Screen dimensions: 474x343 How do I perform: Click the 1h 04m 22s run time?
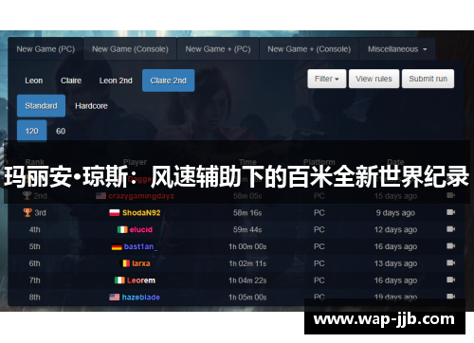(x=247, y=280)
